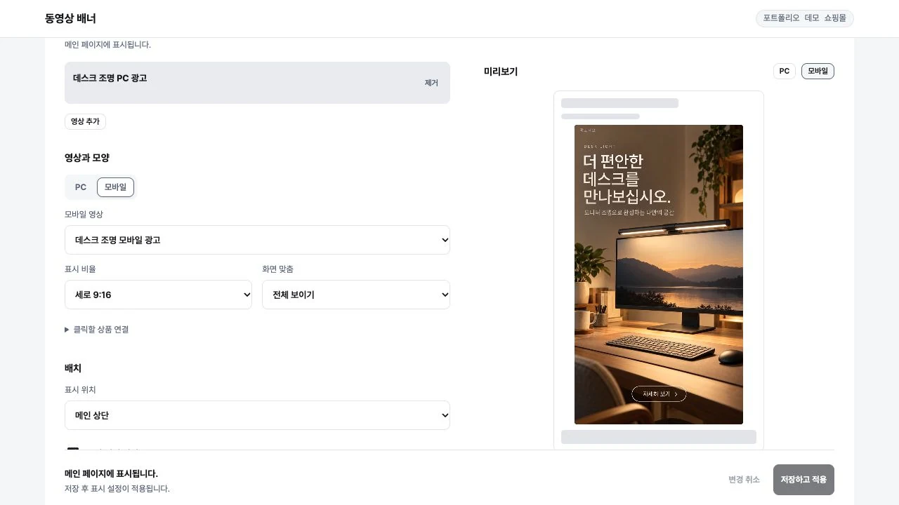Click the 포트폴리오 label in the header pill
899x505 pixels.
point(781,18)
